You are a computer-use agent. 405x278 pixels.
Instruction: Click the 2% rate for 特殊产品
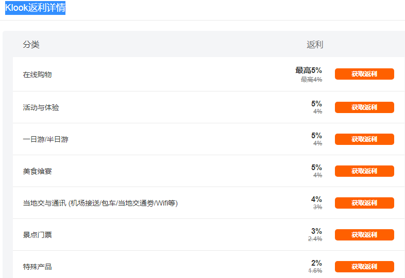pos(316,263)
